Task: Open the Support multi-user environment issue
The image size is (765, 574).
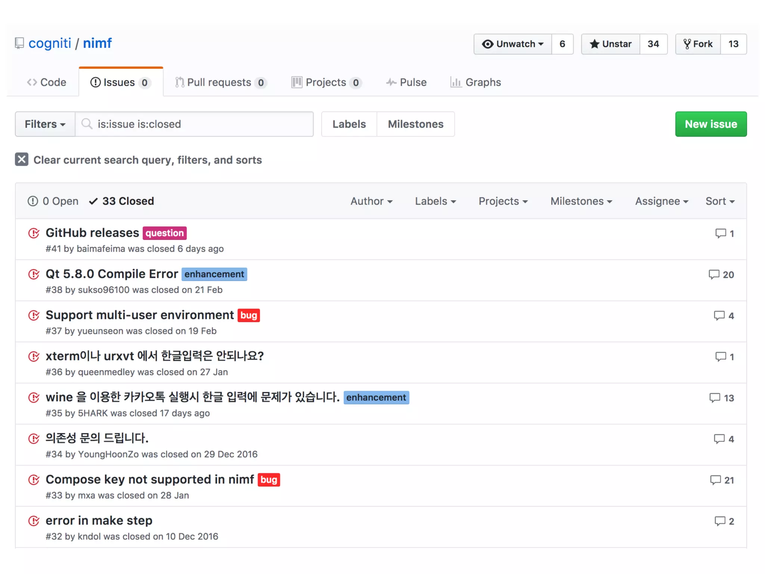Action: 139,315
